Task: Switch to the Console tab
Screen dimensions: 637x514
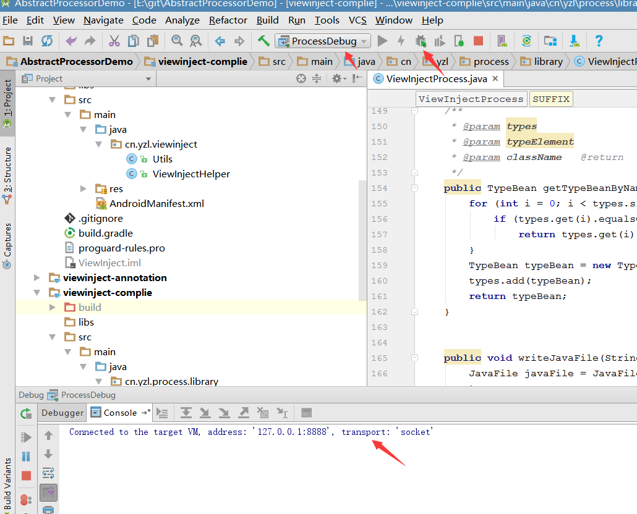Action: pos(120,413)
